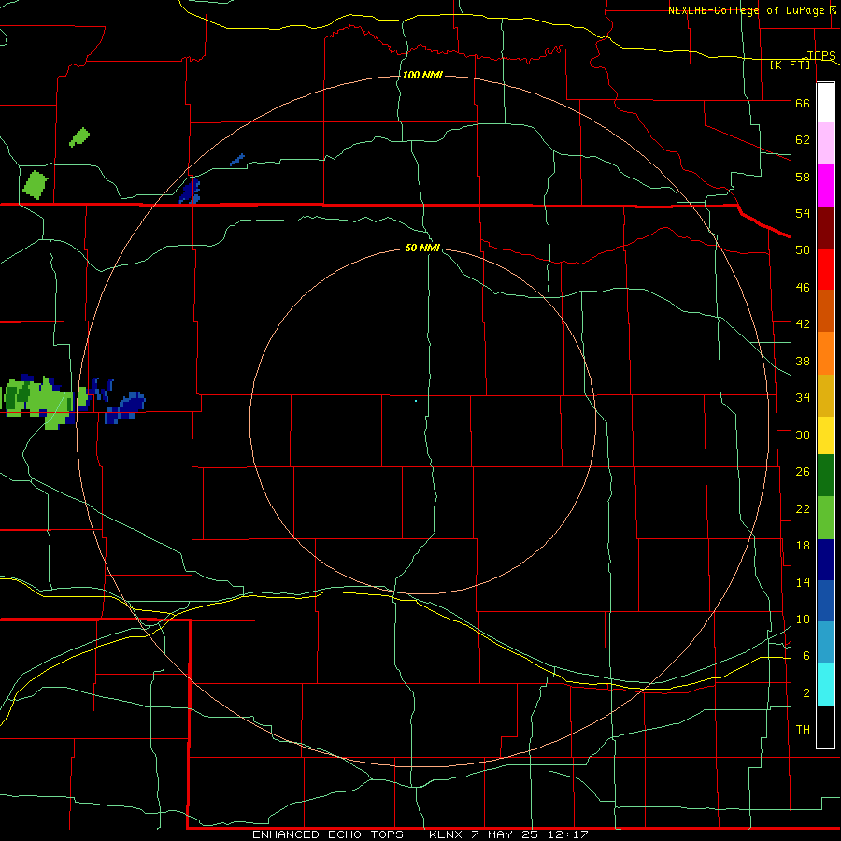Click the '38' legend value
This screenshot has width=841, height=841.
(x=803, y=361)
